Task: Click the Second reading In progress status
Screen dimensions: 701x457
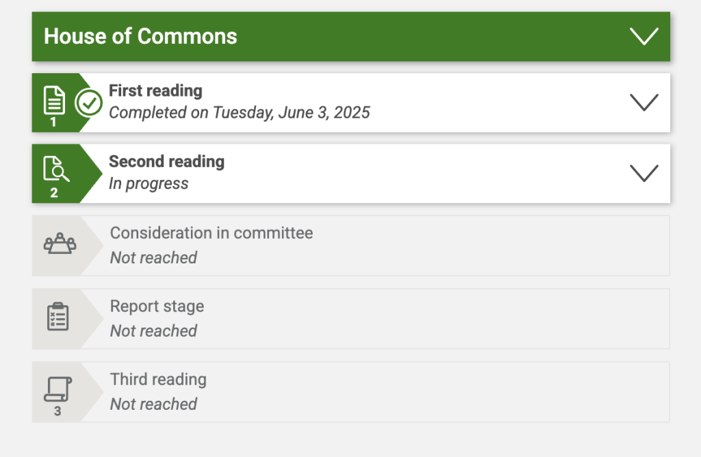Action: point(149,183)
